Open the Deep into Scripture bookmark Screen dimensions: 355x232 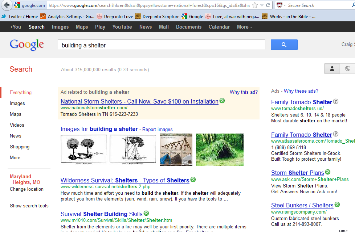(157, 17)
